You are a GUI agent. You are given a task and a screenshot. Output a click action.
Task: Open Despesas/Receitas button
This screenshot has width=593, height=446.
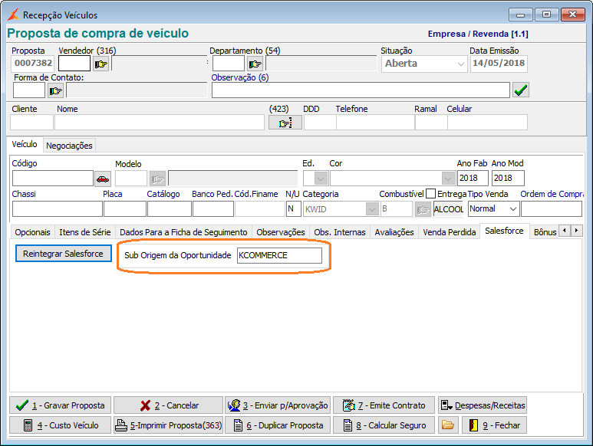click(483, 405)
